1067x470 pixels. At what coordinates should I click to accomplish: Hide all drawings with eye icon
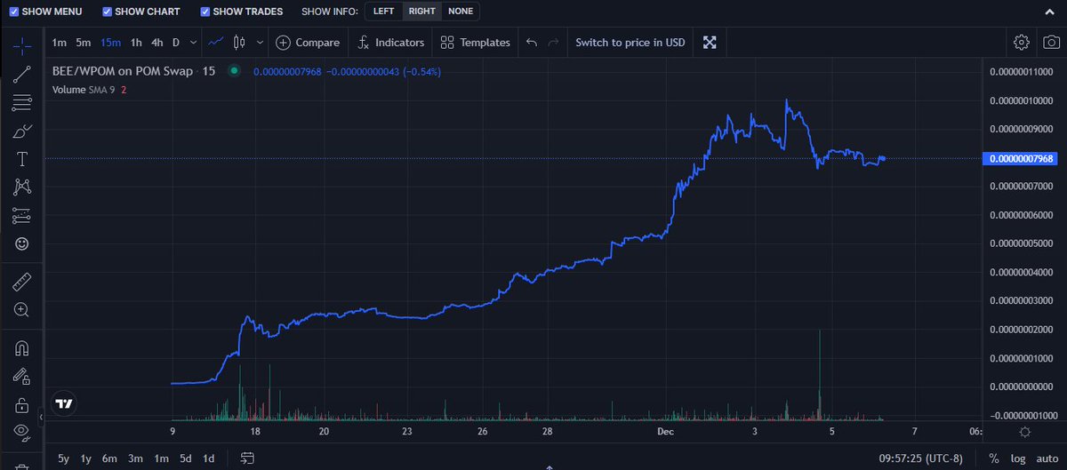[21, 433]
